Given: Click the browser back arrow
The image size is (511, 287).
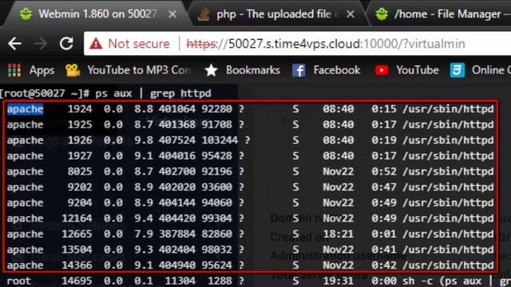Looking at the screenshot, I should tap(14, 43).
